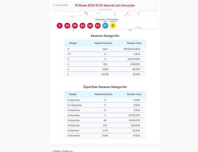
Task: Select winner count 6.348
Action: click(x=105, y=136)
